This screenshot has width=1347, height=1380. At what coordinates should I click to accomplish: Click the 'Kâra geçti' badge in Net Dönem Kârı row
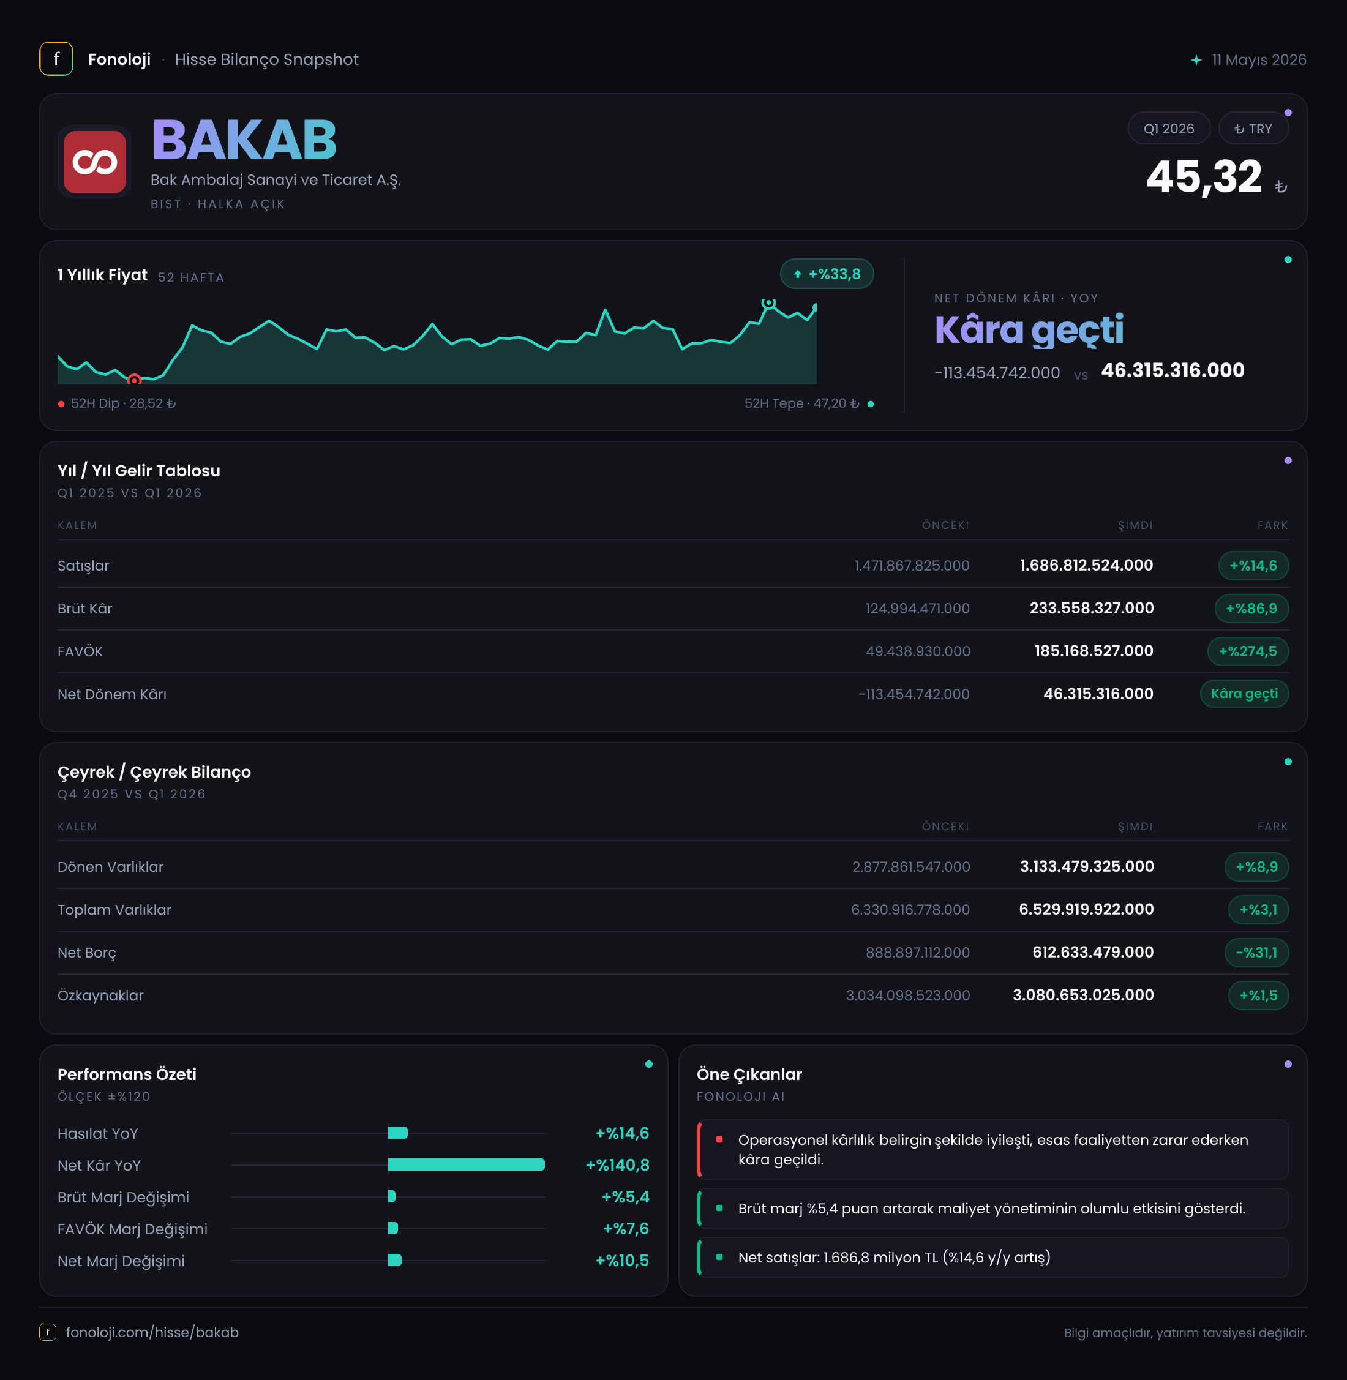point(1244,694)
